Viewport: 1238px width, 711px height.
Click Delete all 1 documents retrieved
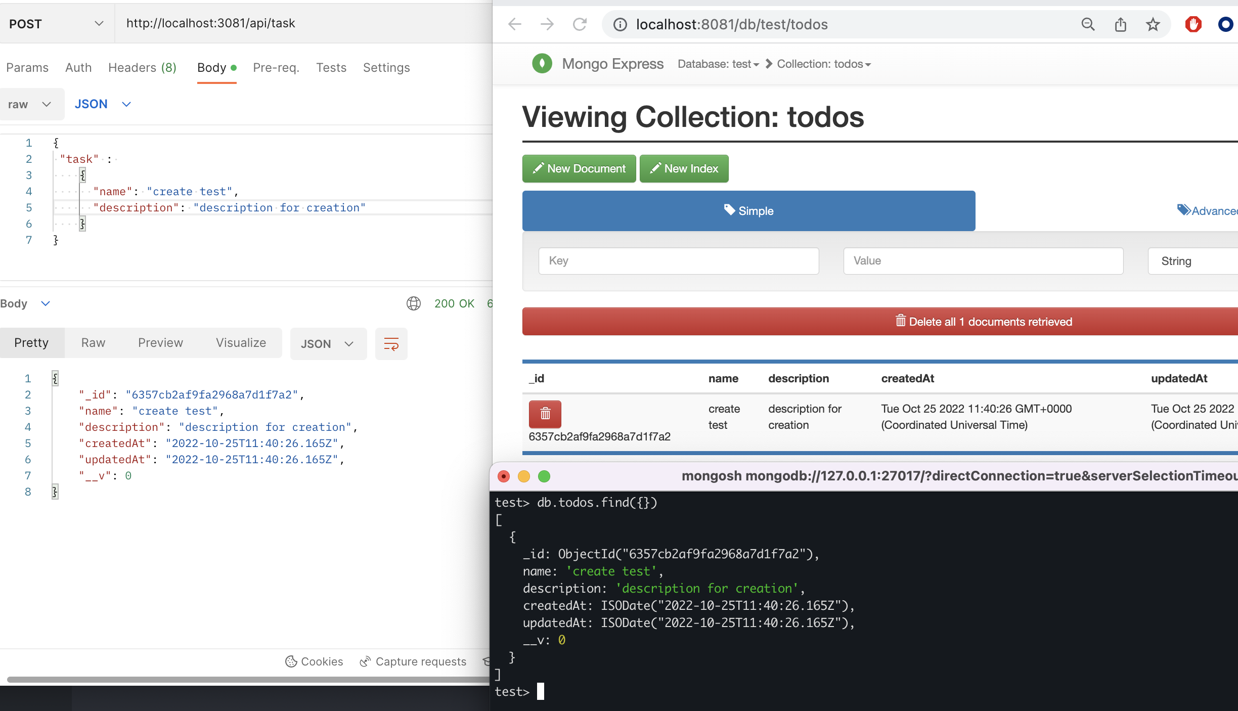(983, 322)
